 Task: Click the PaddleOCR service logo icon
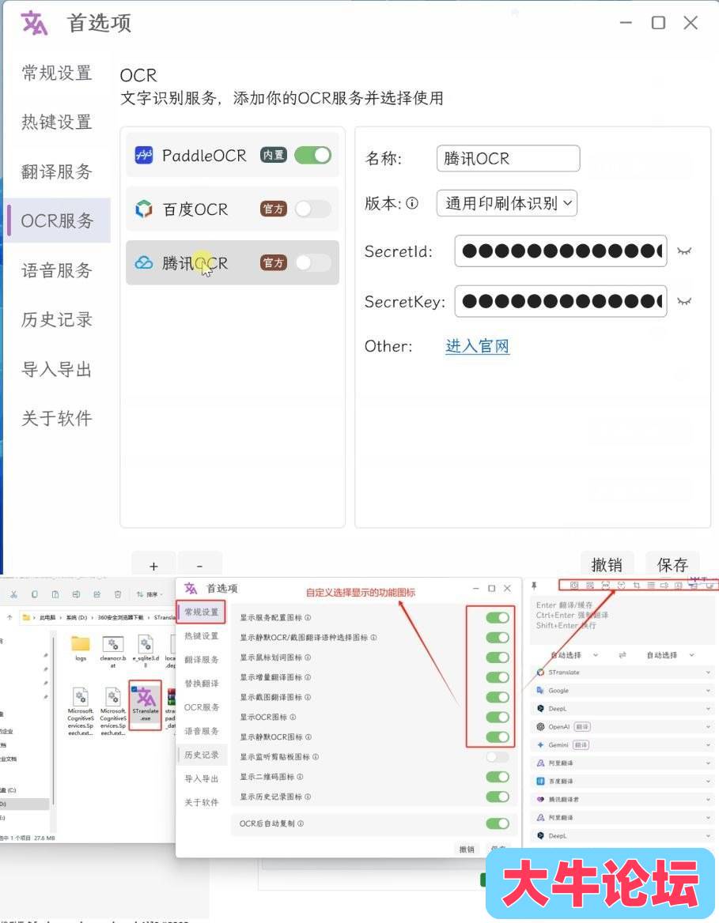pos(144,155)
